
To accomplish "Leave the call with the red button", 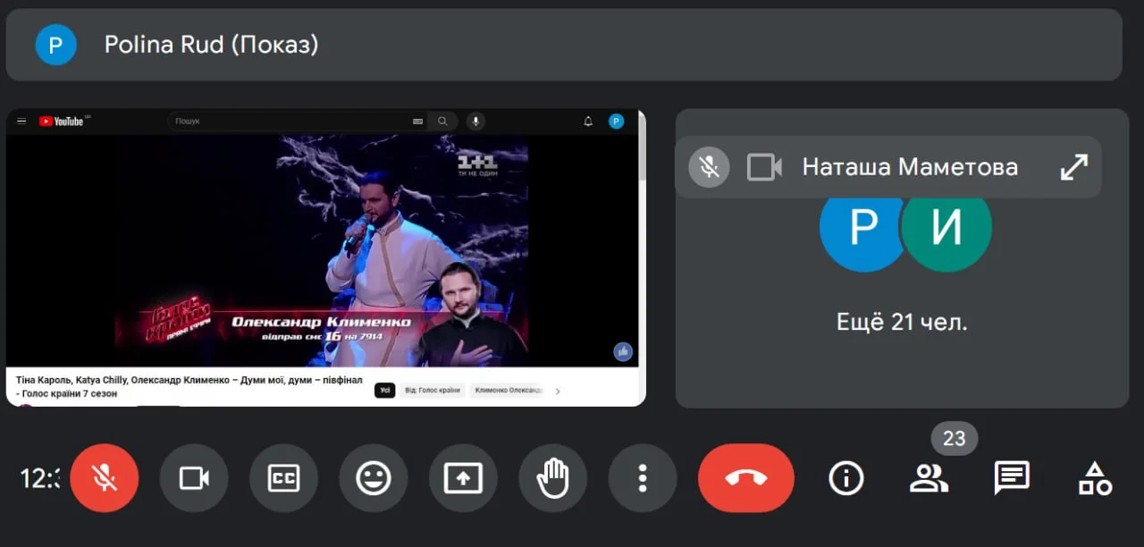I will (x=746, y=478).
